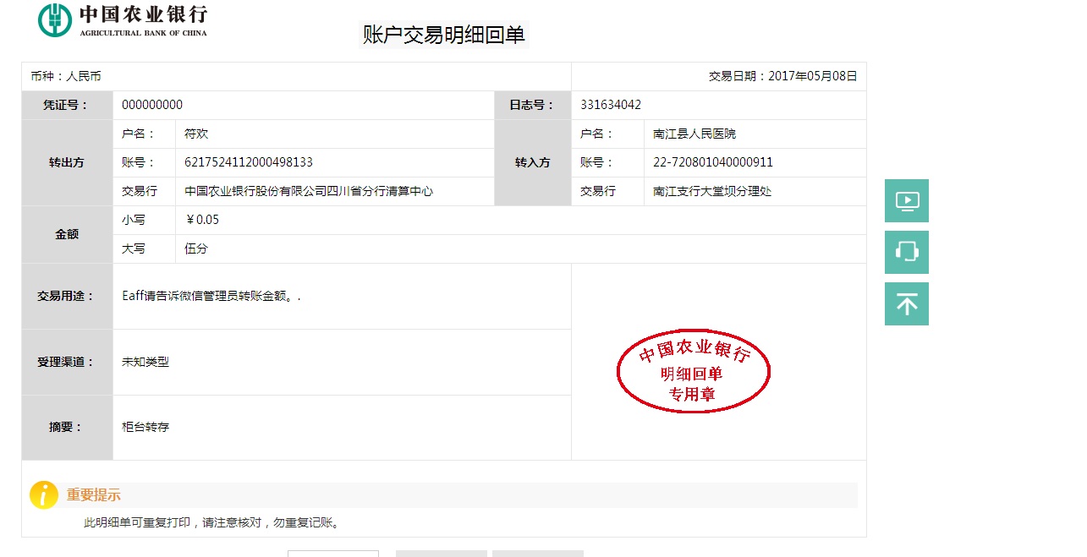Select voucher number 000000000
The height and width of the screenshot is (557, 1087).
click(x=152, y=105)
